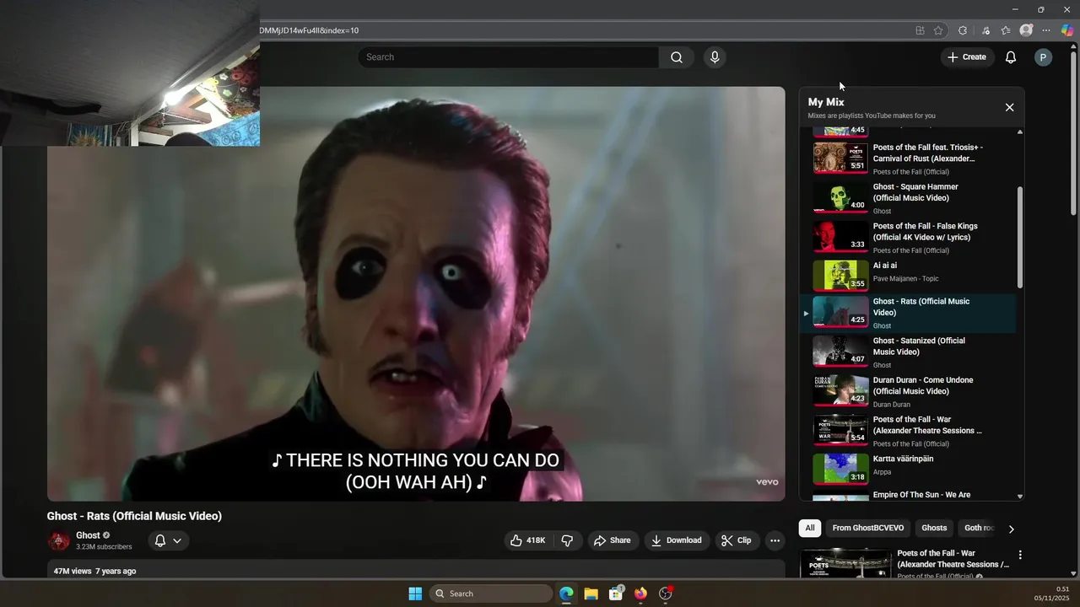
Task: Add page to favorites star icon
Action: [938, 30]
